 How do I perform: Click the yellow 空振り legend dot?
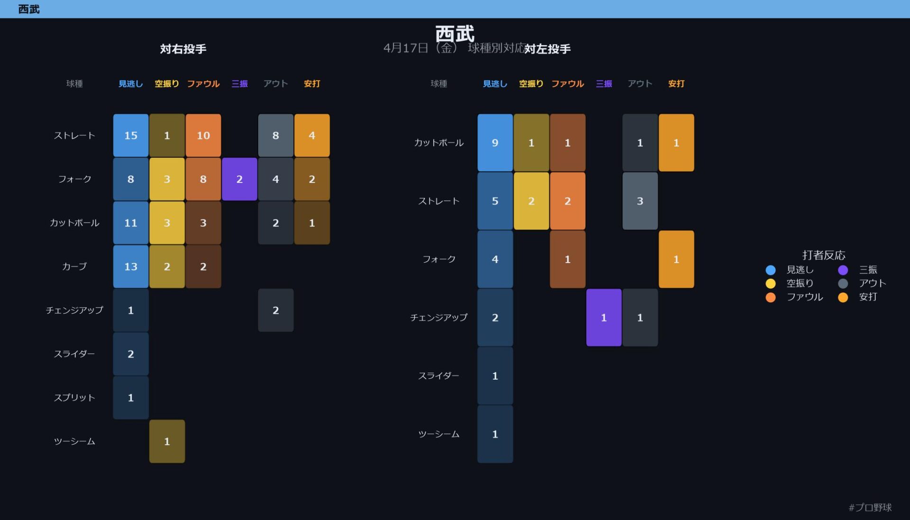771,283
